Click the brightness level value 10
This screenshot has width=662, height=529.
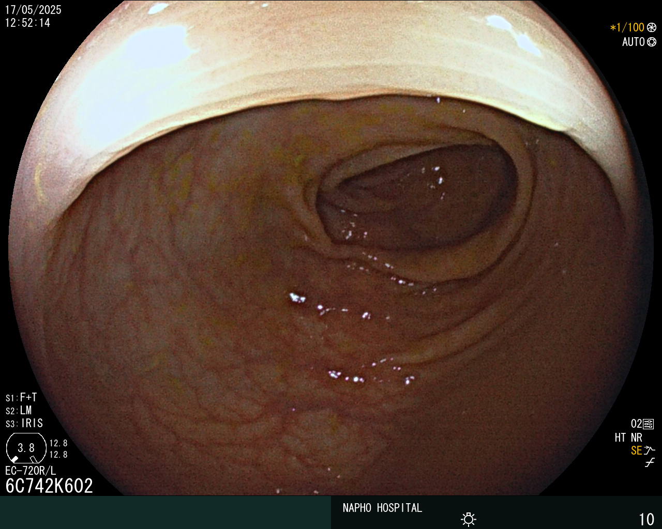tap(646, 519)
